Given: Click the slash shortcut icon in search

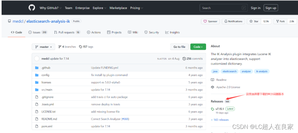Looking at the screenshot, I should tap(244, 8).
